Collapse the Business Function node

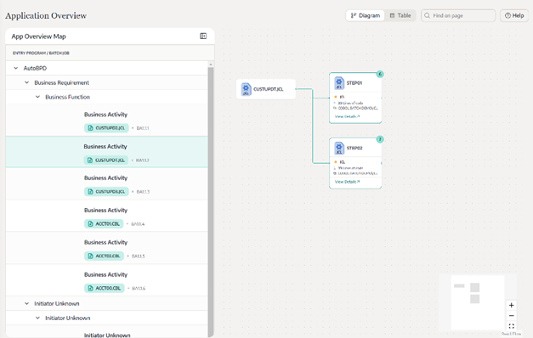coord(37,97)
